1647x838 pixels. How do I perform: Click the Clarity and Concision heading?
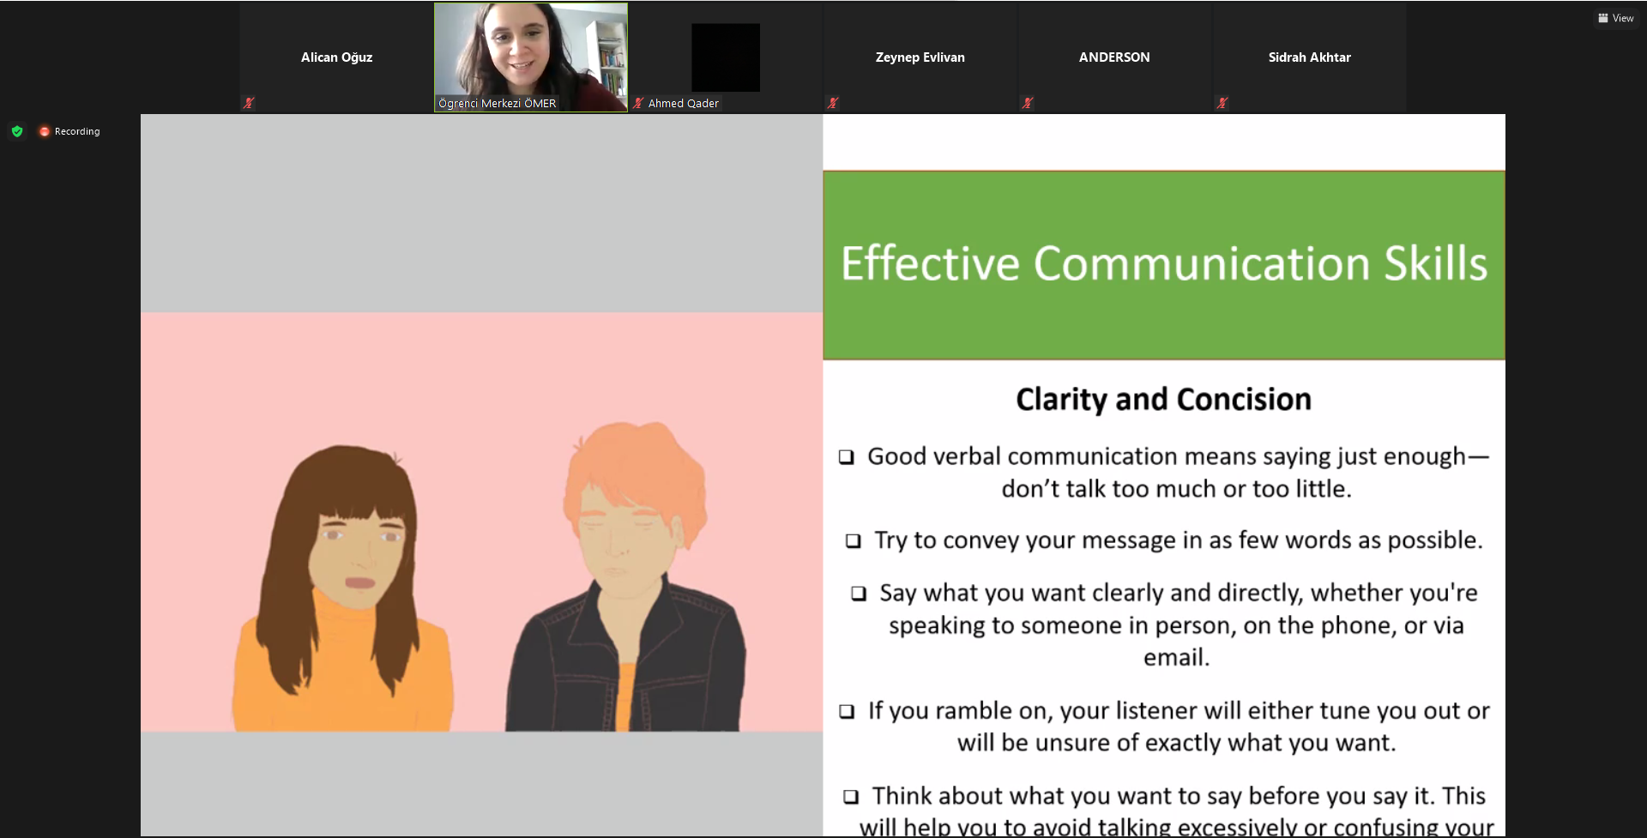(1163, 400)
